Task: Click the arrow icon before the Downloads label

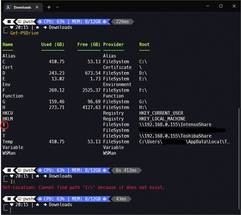Action: tap(45, 27)
